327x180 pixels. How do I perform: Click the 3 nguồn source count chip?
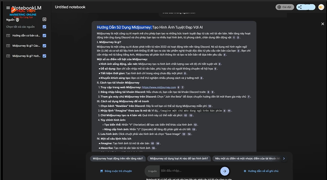[152, 171]
